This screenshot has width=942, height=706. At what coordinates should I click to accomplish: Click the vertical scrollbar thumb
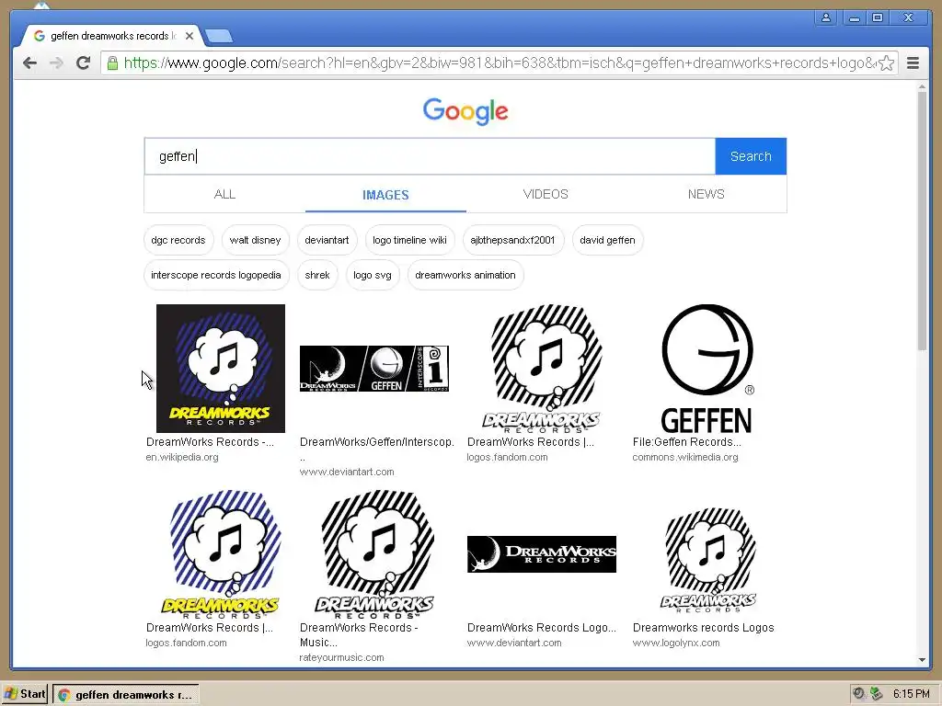pyautogui.click(x=922, y=221)
